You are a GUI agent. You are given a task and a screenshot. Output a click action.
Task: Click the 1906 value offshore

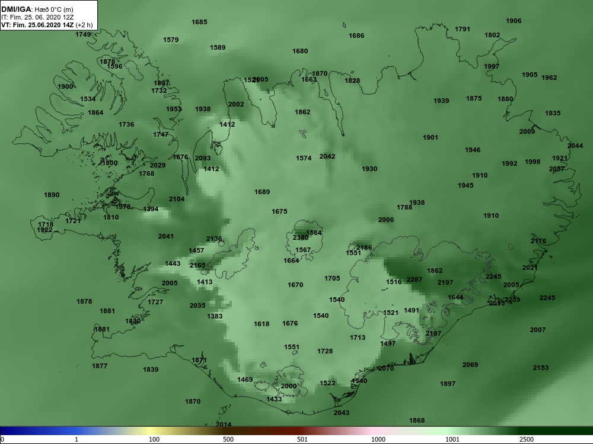tap(514, 21)
